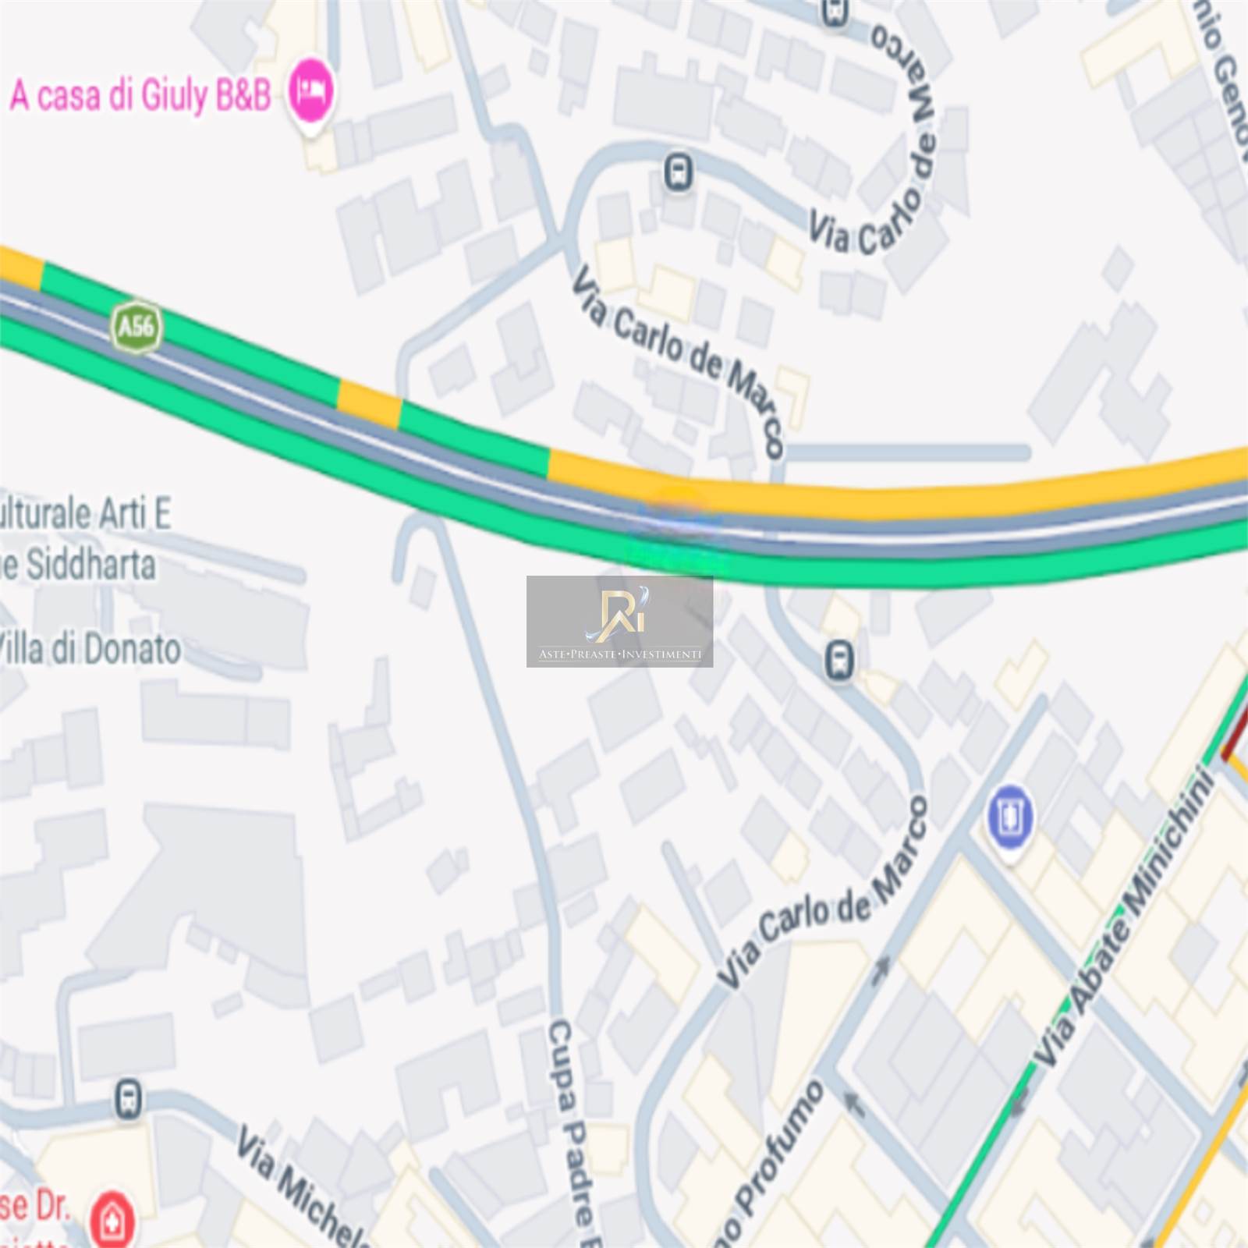
Task: Select the Via Abate Minichini street label
Action: point(1124,916)
